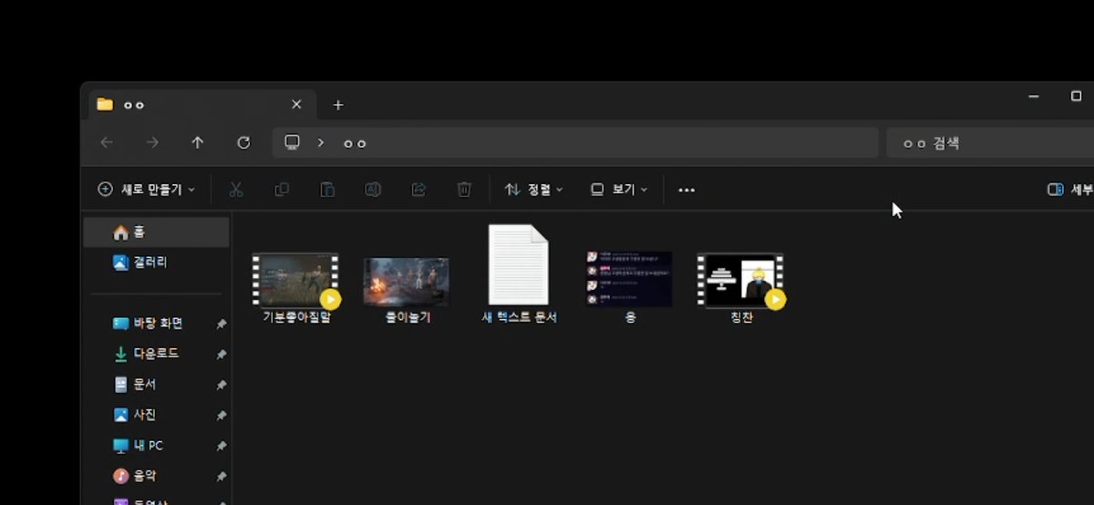Screen dimensions: 1094x505
Task: Toggle the 세부 details pane button
Action: 1070,190
